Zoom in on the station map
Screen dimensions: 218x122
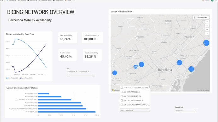(x=207, y=22)
